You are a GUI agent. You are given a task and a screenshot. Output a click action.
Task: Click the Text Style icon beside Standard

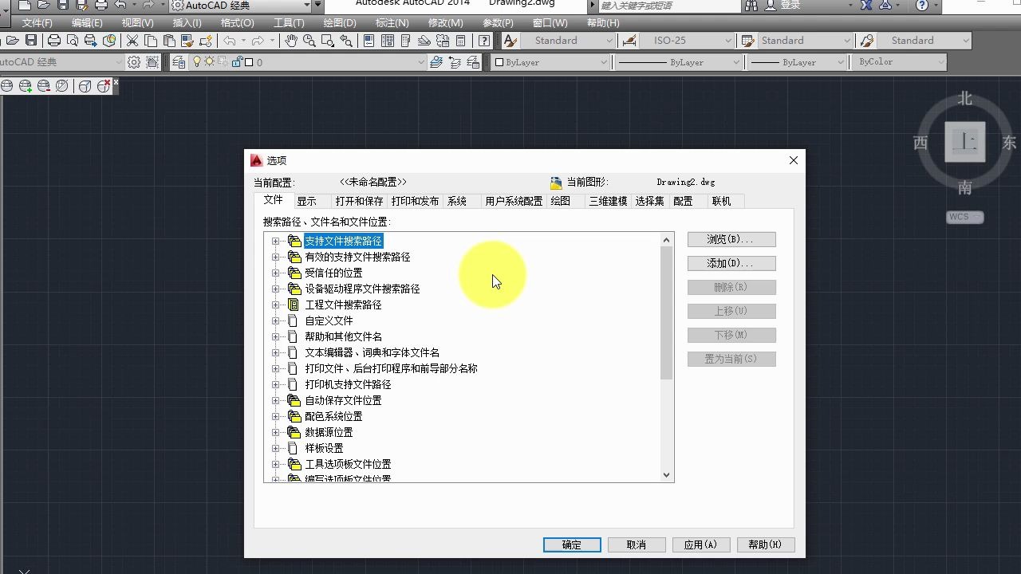click(x=510, y=41)
